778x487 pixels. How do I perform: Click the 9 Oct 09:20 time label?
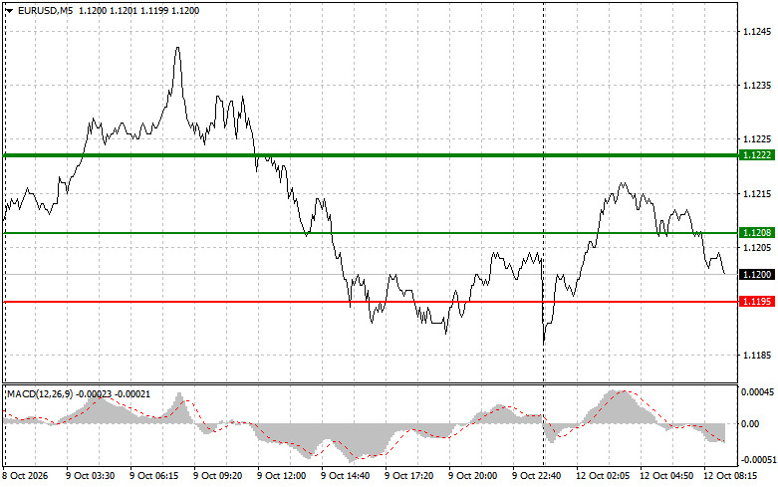point(218,476)
